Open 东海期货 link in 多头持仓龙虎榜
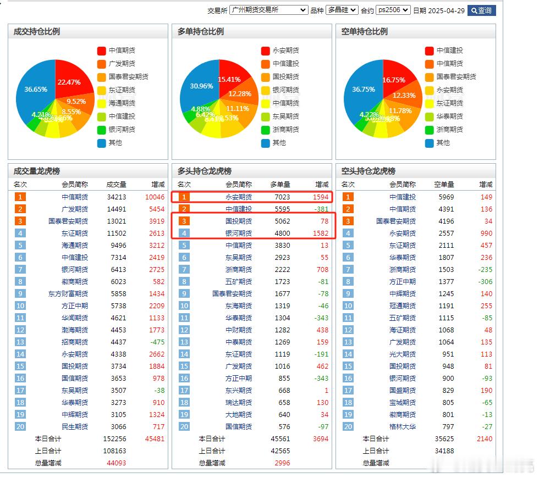Screen dimensions: 539x478 239,306
